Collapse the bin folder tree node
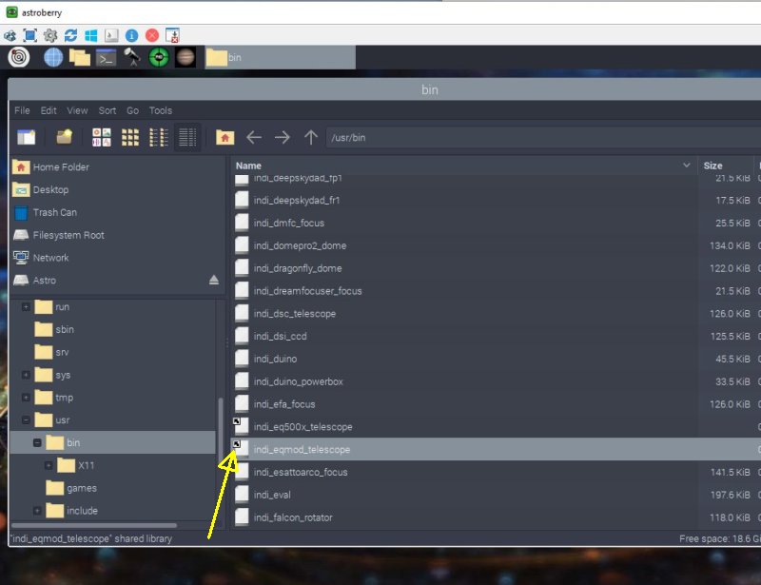 37,442
